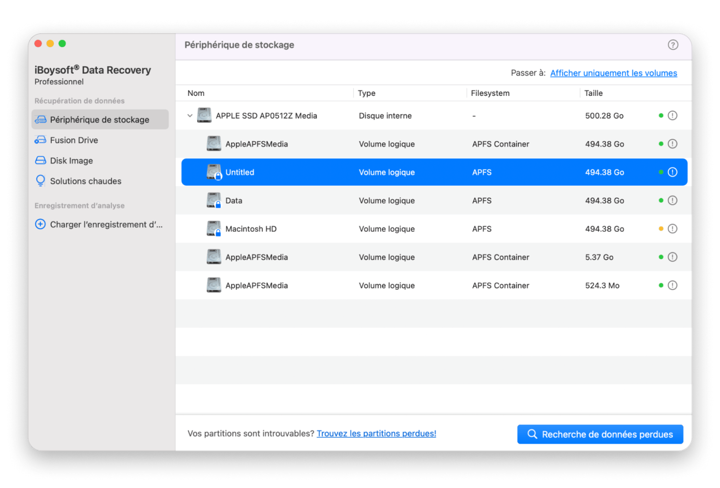The height and width of the screenshot is (488, 720).
Task: Select APPLE SSD AP0512Z Media name
Action: (266, 116)
